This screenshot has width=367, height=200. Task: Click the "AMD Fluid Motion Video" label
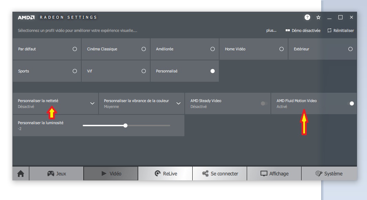pos(297,101)
